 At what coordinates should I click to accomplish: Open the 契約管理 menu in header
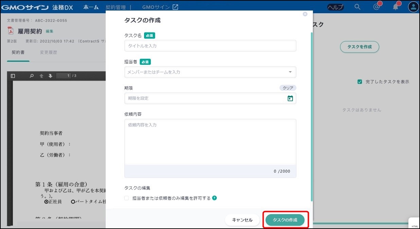[116, 7]
